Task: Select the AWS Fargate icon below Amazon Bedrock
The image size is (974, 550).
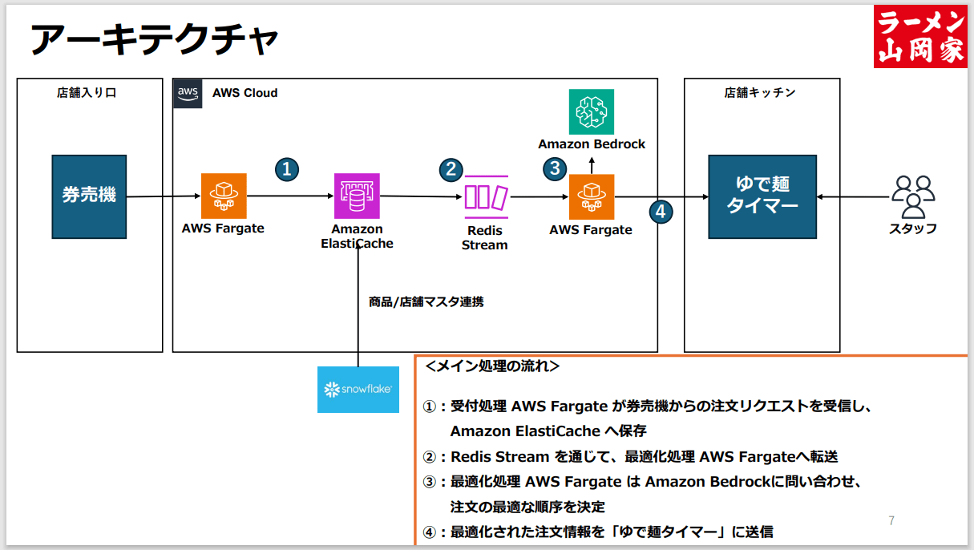Action: [592, 197]
